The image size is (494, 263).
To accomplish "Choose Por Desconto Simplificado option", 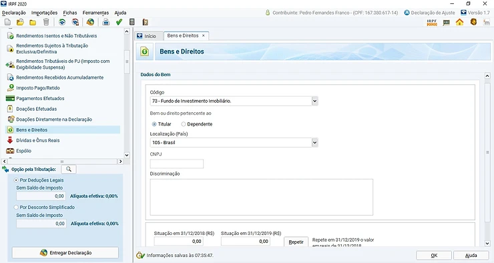I will click(x=16, y=207).
